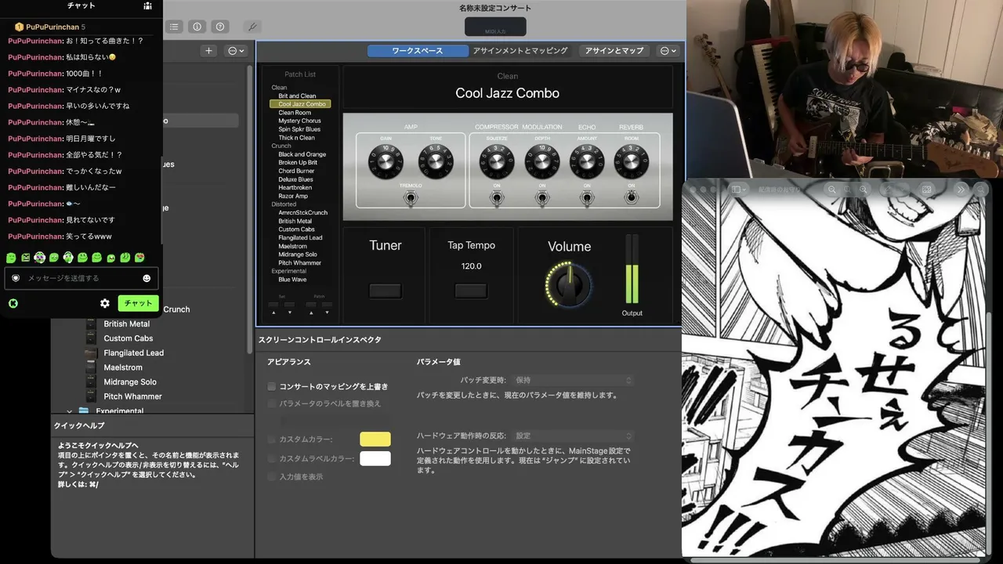Screen dimensions: 1003x564
Task: Select Flangilated Lead in sidebar
Action: (133, 353)
